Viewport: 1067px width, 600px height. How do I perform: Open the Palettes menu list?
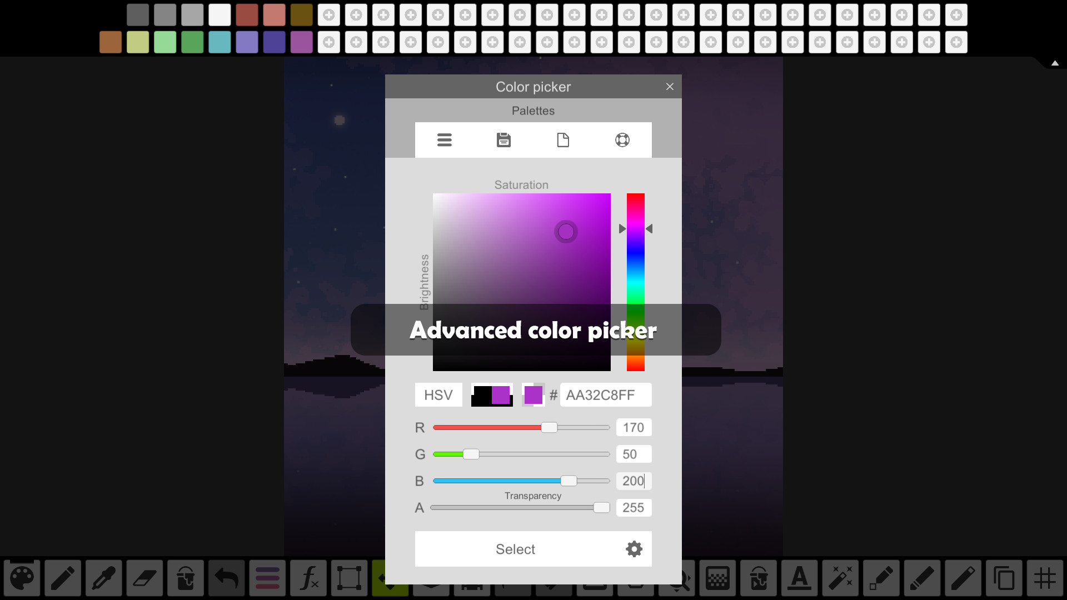point(444,140)
